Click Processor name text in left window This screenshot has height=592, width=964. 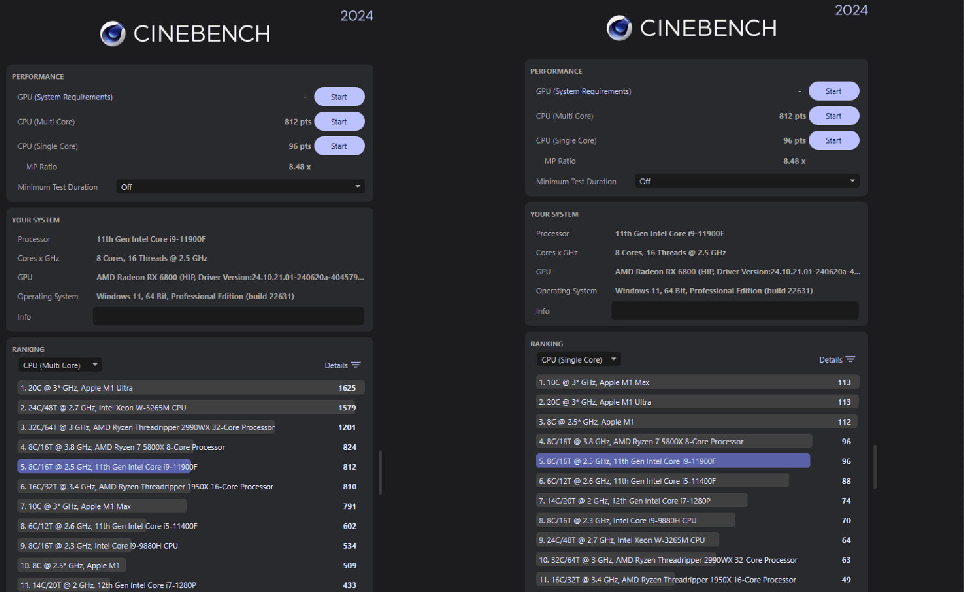coord(151,239)
